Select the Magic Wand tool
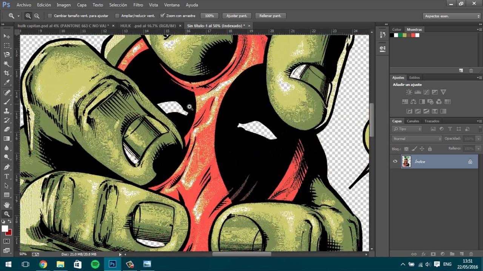 7,64
